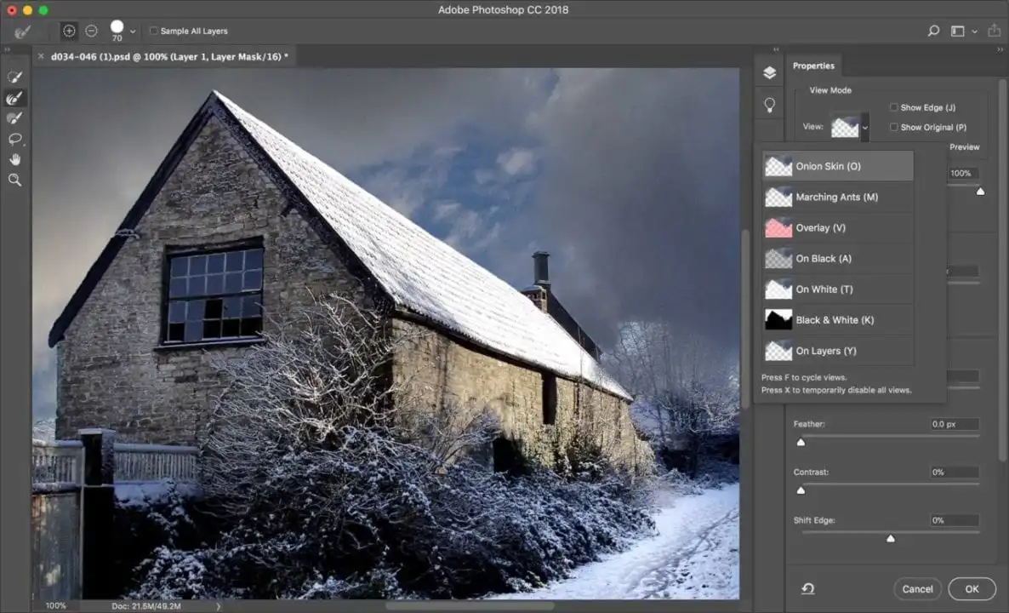1009x613 pixels.
Task: Open the brush options dropdown arrow
Action: 133,31
